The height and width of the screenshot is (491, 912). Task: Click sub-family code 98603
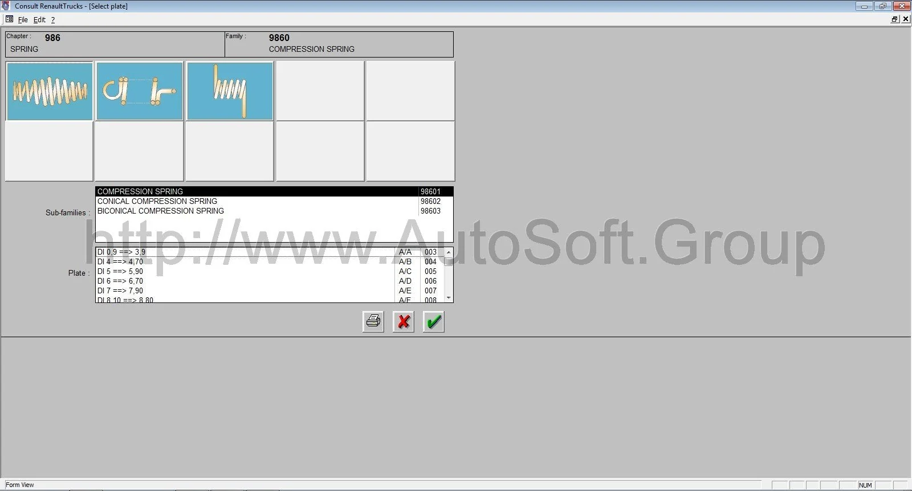430,211
